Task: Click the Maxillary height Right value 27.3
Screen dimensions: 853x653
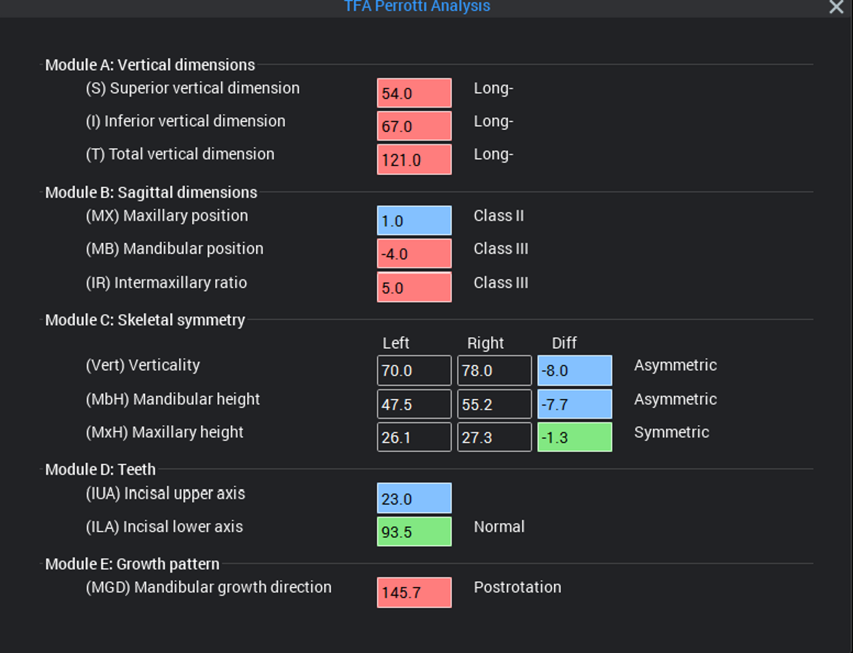Action: 494,438
